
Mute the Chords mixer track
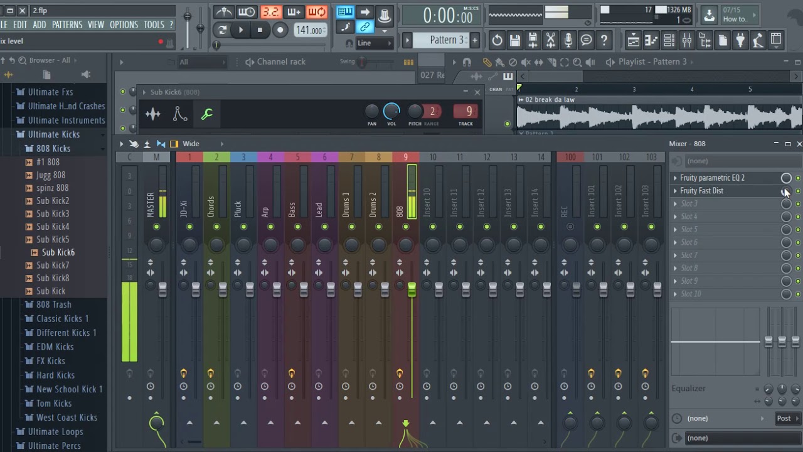(x=216, y=227)
